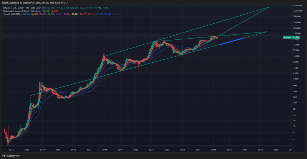Click the 2024 label on time axis

click(198, 149)
